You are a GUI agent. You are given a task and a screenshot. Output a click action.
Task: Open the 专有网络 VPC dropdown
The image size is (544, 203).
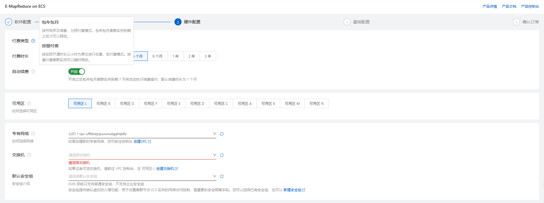click(x=142, y=134)
